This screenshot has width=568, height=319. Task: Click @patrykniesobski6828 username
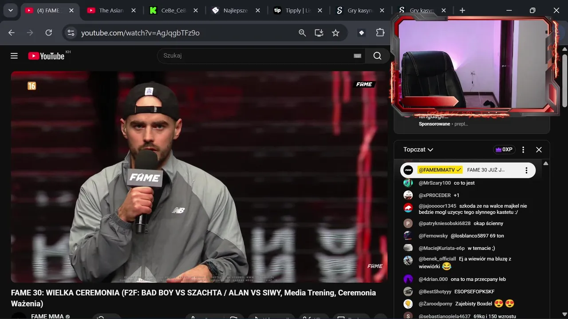tap(444, 224)
